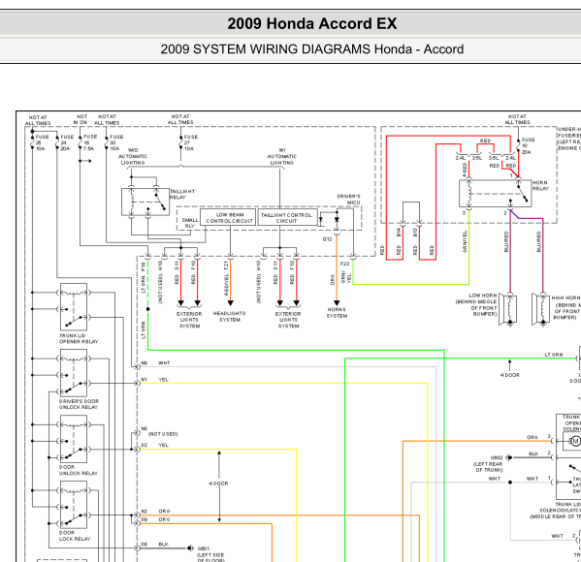Select the "HORNS SYSTEM" label
This screenshot has height=562, width=581.
click(x=337, y=312)
